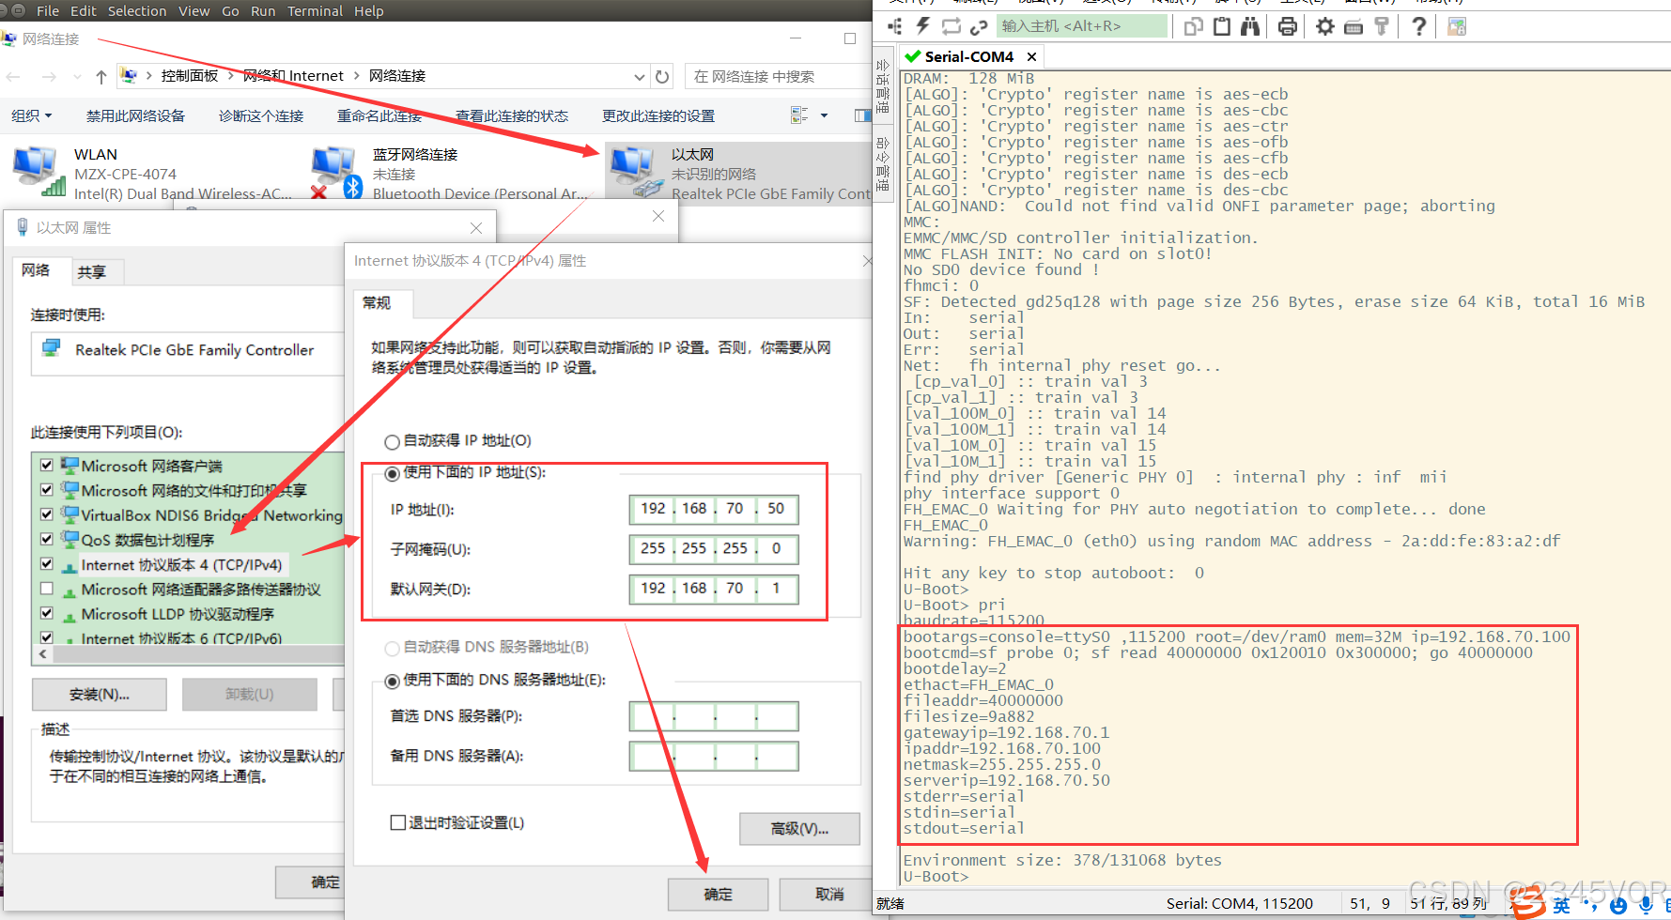
Task: Open Session Manager icon in SecureCRT toolbar
Action: point(894,26)
